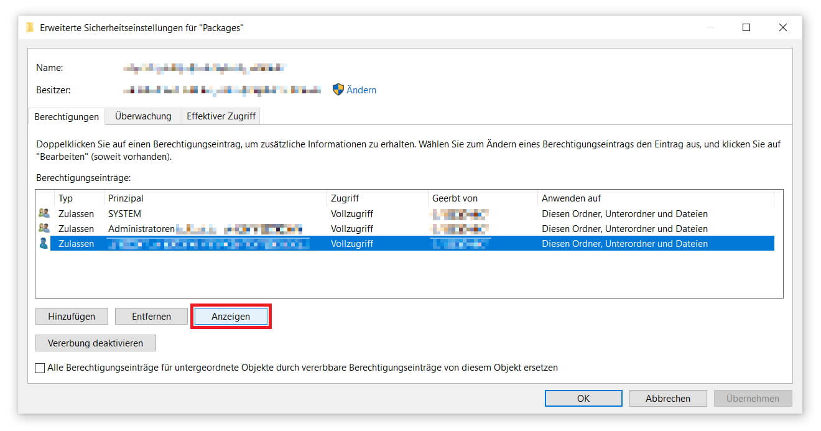Open the owner change via the Ändern link

[360, 89]
